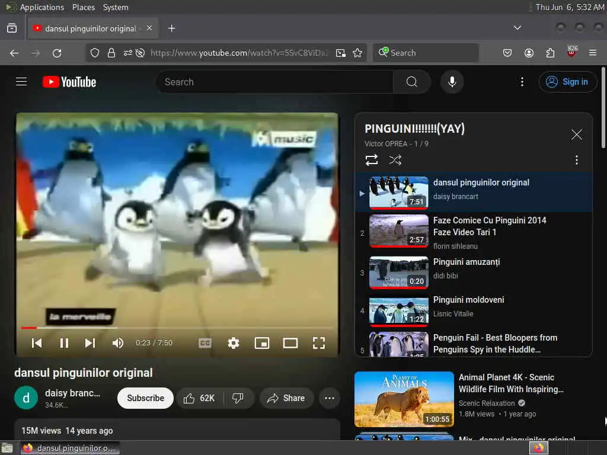607x455 pixels.
Task: Open site permissions icon in the address bar
Action: coord(128,53)
